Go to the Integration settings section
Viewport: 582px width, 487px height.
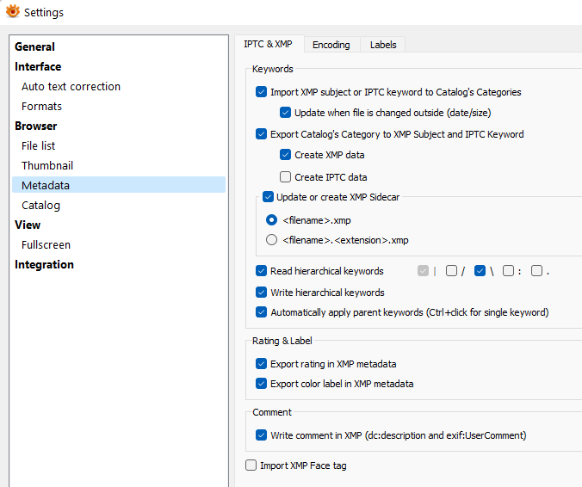[44, 264]
